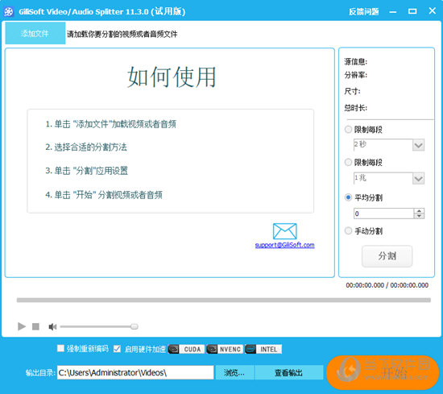This screenshot has height=394, width=443.
Task: Click instruction step 2 选择合适的分割方法
Action: point(86,147)
